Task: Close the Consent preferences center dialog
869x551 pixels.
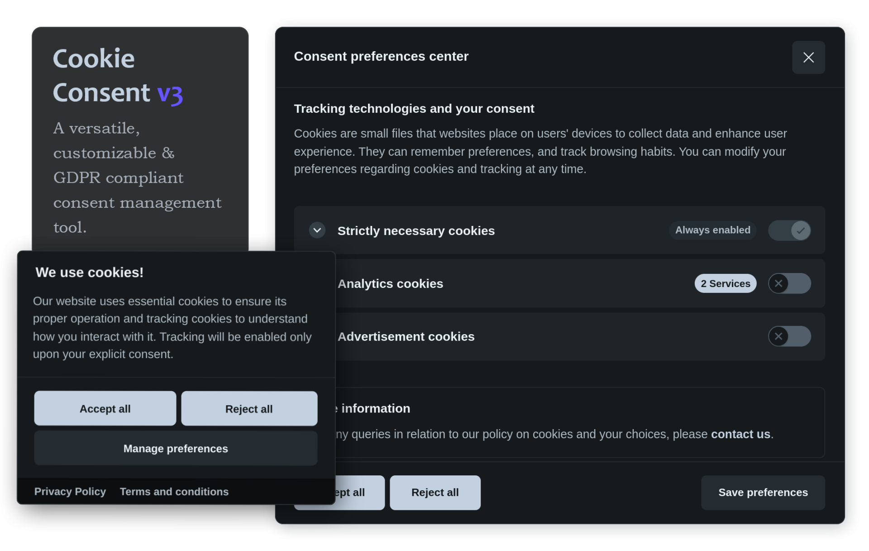Action: click(808, 57)
